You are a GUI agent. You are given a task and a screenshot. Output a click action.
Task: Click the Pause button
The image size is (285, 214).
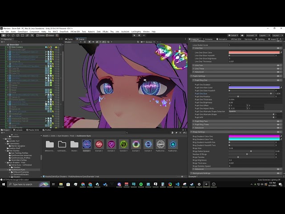coord(139,36)
